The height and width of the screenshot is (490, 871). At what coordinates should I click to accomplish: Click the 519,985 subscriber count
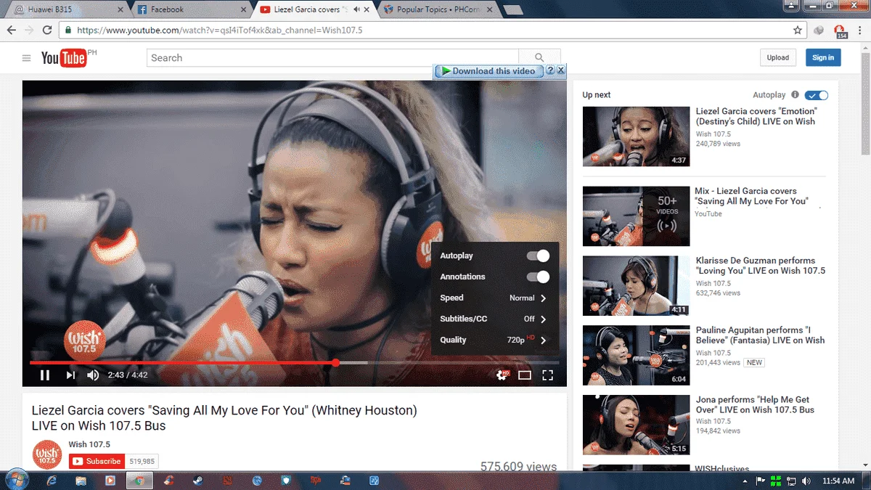(142, 461)
